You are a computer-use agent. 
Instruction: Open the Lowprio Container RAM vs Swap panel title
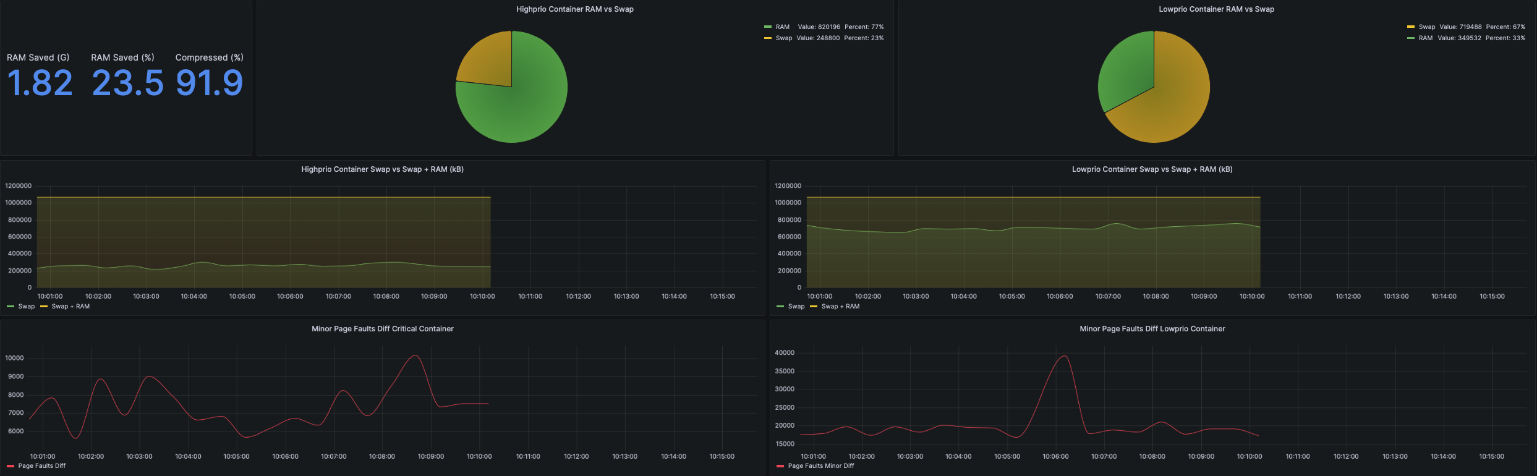pyautogui.click(x=1216, y=9)
